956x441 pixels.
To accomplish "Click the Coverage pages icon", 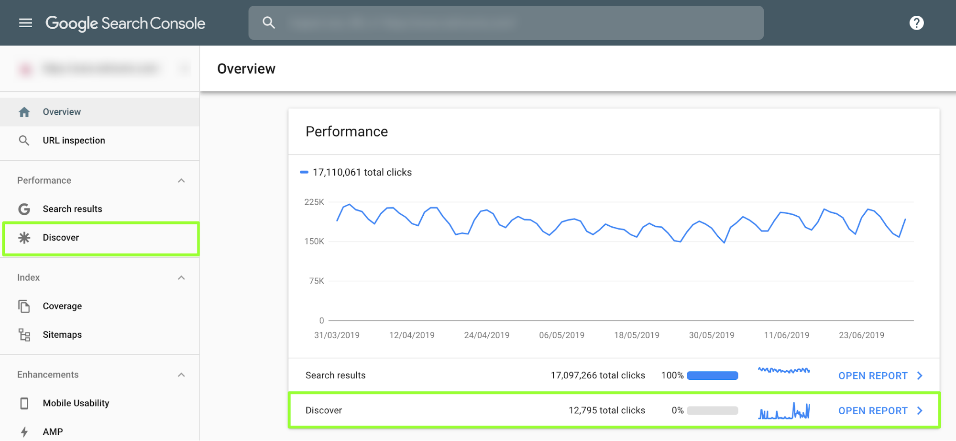I will (x=24, y=306).
